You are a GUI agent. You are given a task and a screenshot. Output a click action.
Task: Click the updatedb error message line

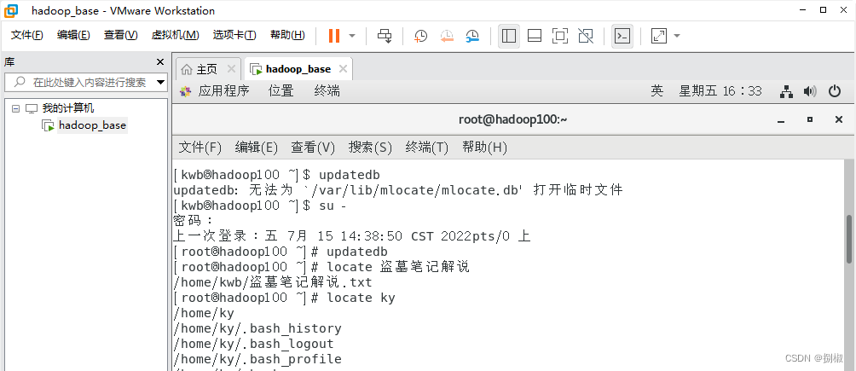pyautogui.click(x=397, y=190)
